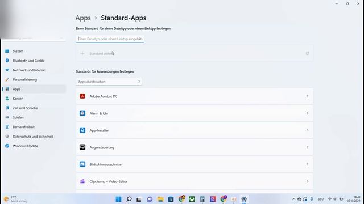This screenshot has height=204, width=364.
Task: Click the Windows Update sync icon
Action: 7,146
